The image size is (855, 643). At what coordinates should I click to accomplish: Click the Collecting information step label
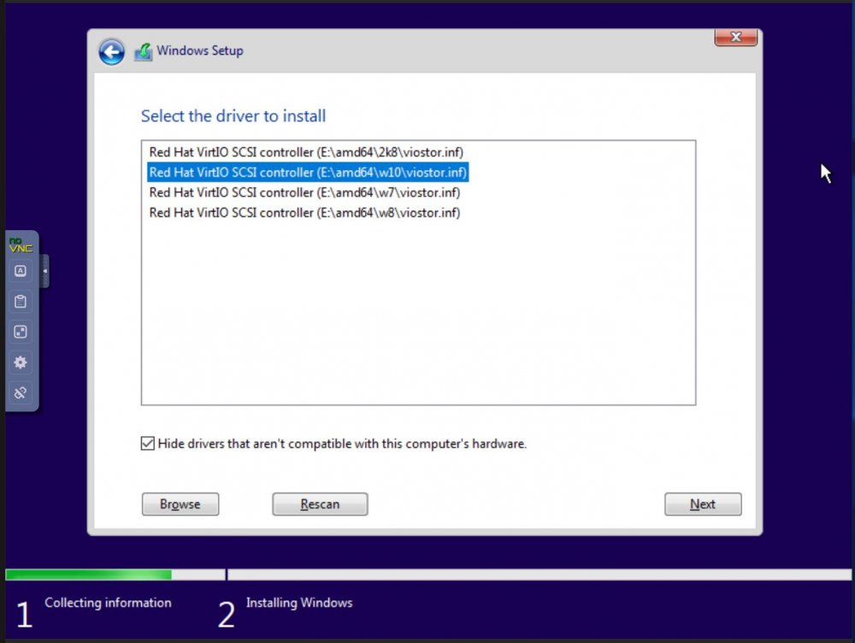[x=108, y=603]
